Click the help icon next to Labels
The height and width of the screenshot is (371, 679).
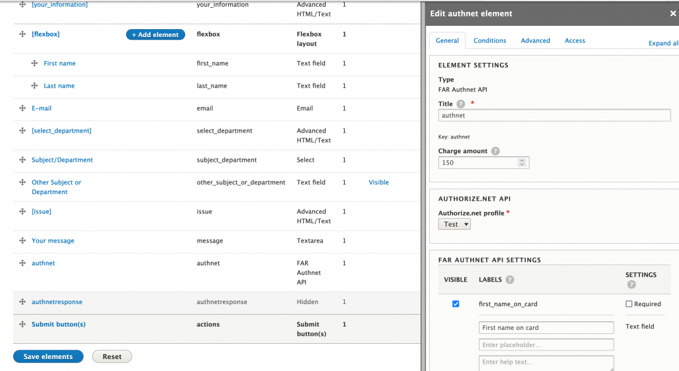[x=509, y=280]
